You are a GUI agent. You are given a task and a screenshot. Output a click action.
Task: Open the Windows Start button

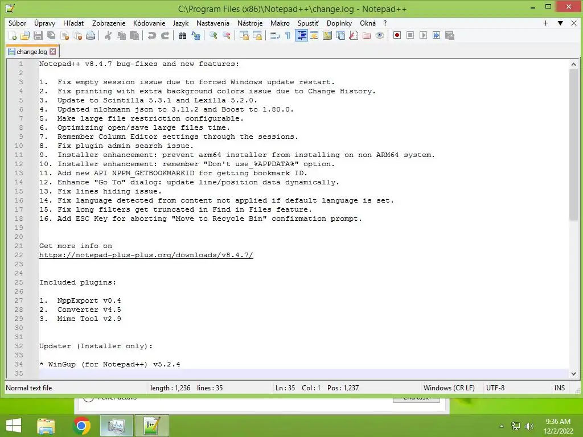(x=14, y=426)
